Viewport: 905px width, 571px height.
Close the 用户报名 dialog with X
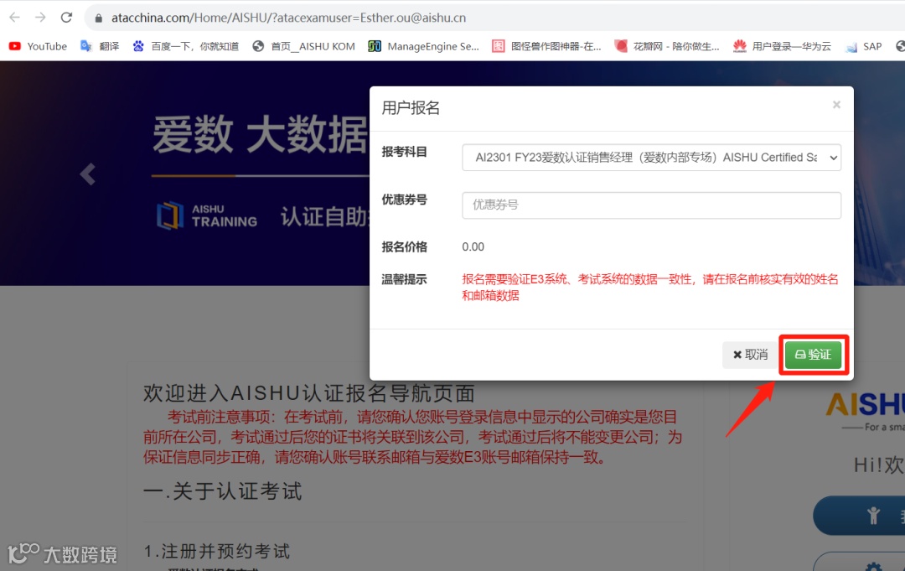point(836,105)
